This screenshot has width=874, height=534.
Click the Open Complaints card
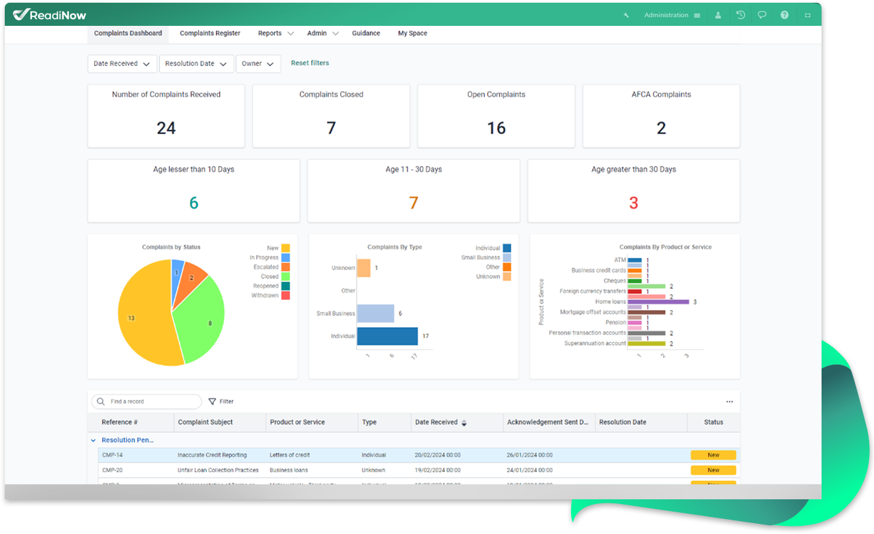point(496,116)
